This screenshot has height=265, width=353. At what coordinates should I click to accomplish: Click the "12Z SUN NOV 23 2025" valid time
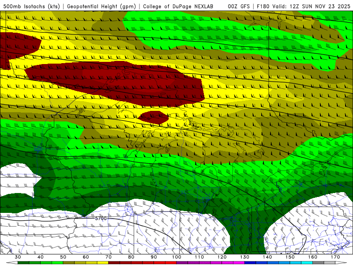coord(320,6)
